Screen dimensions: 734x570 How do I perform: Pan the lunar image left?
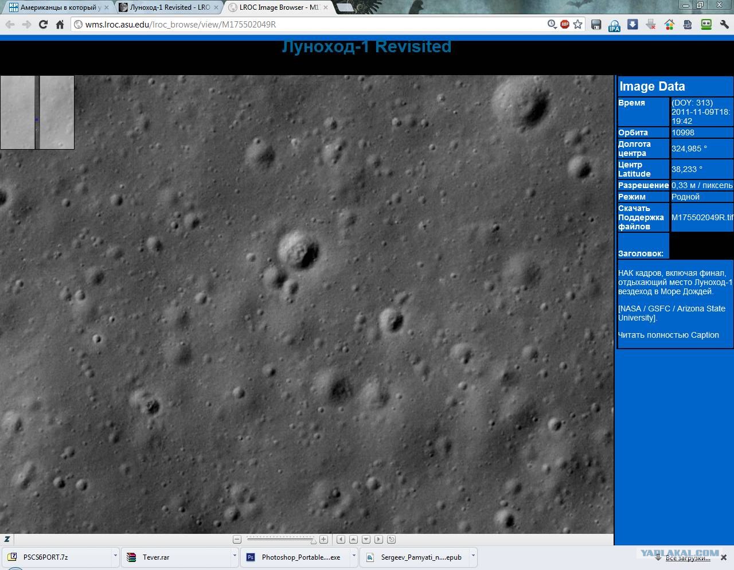pos(341,540)
